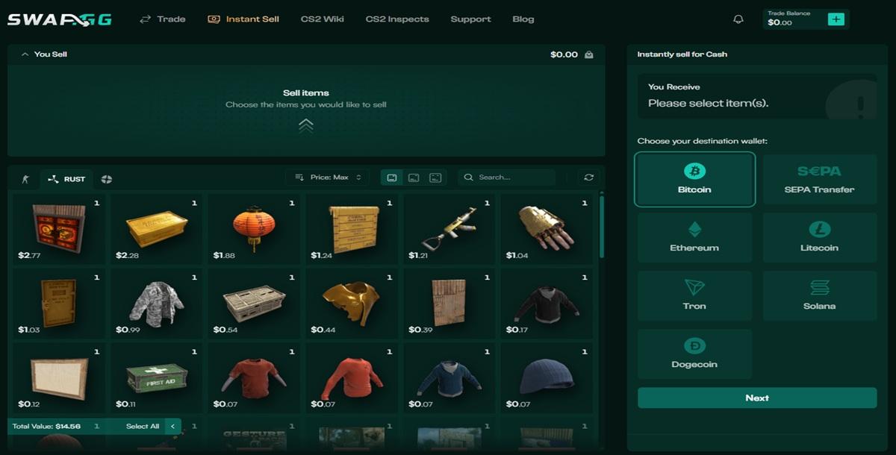Choose Bitcoin as destination wallet
The image size is (896, 455).
(694, 179)
